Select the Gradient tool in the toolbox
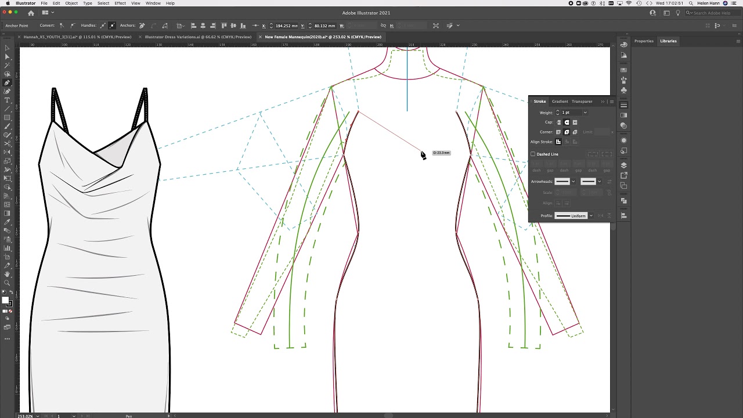The image size is (743, 418). (x=7, y=214)
